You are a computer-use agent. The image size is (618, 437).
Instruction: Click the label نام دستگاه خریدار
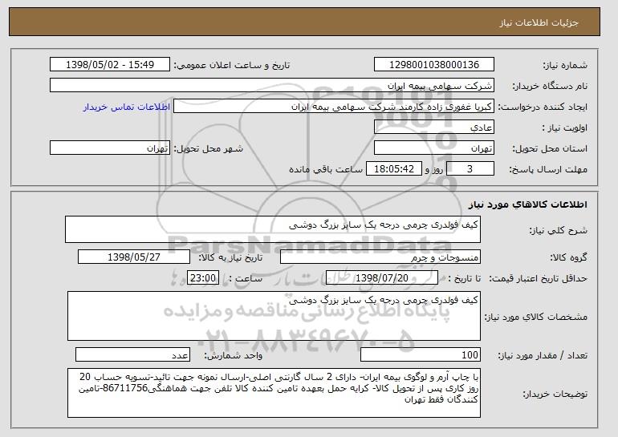click(550, 87)
